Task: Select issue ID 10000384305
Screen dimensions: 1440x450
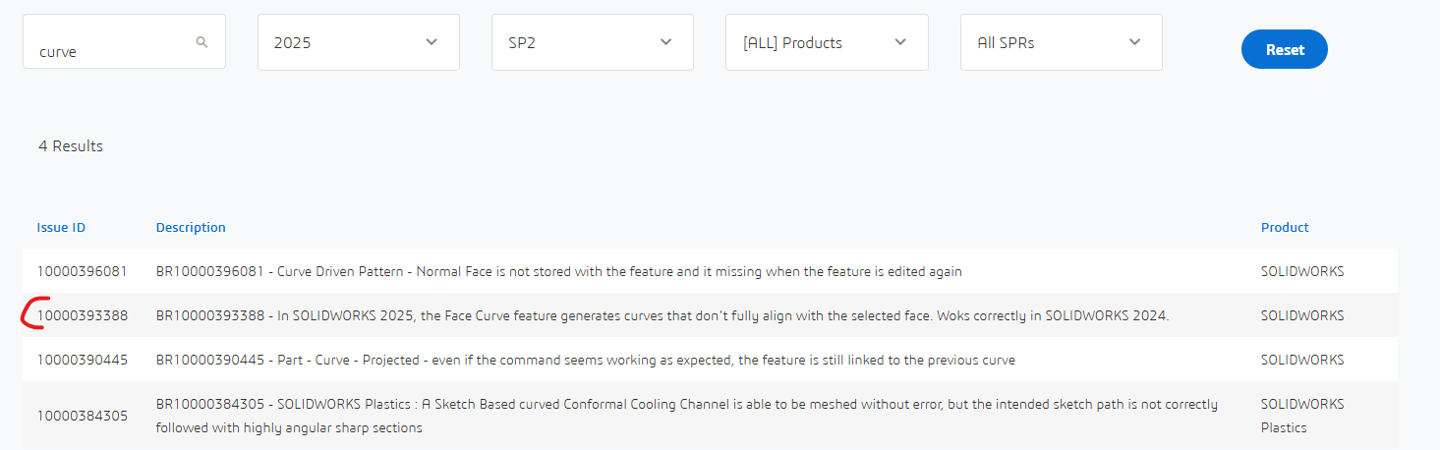Action: tap(83, 416)
